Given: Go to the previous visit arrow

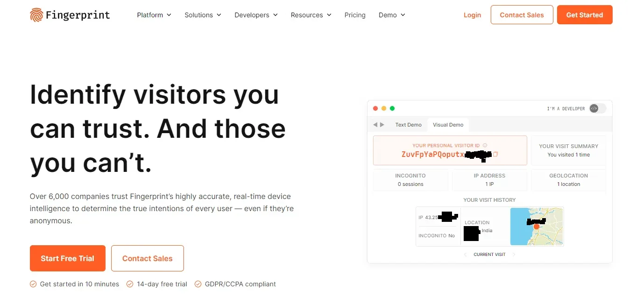Looking at the screenshot, I should tap(465, 255).
